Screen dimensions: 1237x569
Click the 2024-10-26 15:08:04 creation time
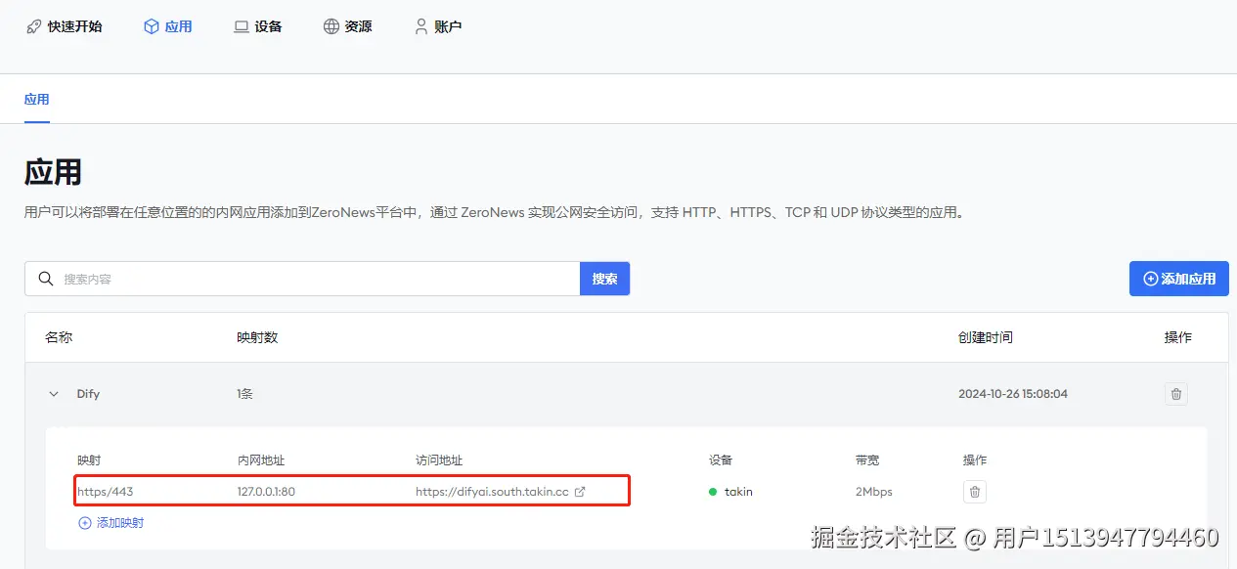1013,394
